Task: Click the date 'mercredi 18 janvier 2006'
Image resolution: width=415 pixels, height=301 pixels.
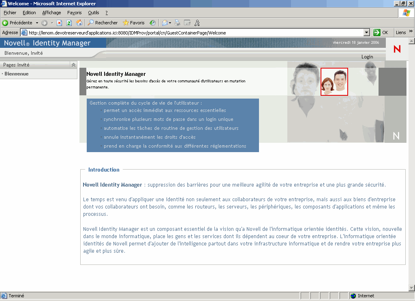Action: coord(356,43)
